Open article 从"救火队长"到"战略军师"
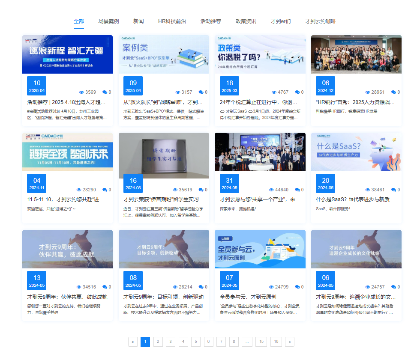This screenshot has height=354, width=420. 163,102
